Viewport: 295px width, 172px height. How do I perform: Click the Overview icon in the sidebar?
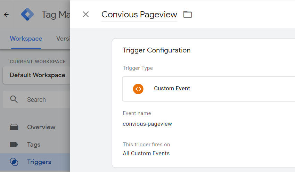14,127
